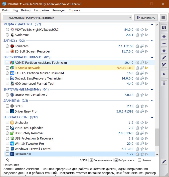This screenshot has height=177, width=169.
Task: Click key icon for Win 10 Tweaker Pro
Action: 142,143
